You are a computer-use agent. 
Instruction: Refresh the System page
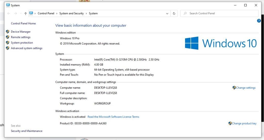174,13
